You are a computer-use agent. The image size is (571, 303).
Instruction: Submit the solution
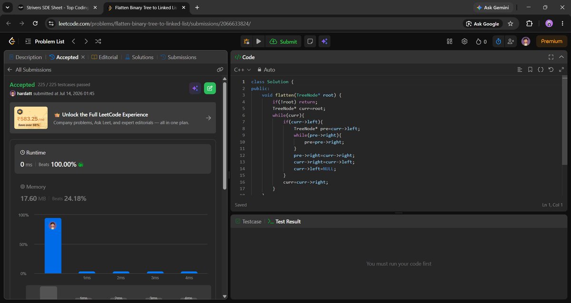(x=283, y=41)
